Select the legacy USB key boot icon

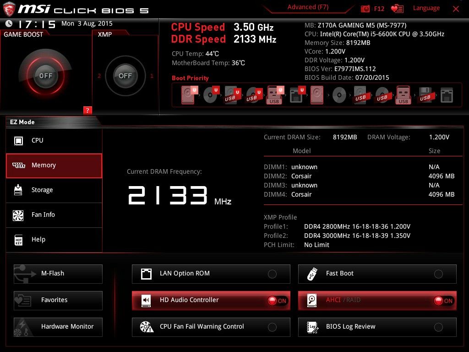click(x=403, y=95)
